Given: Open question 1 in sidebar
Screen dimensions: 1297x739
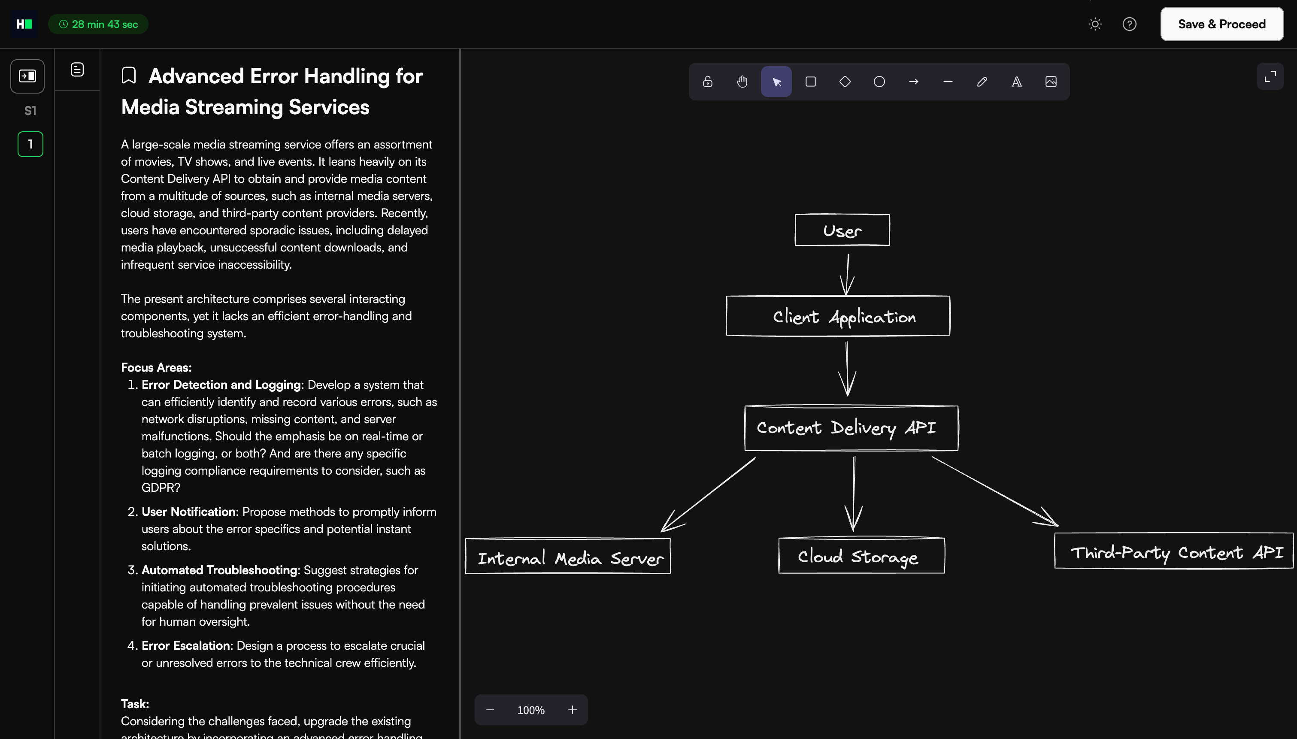Looking at the screenshot, I should coord(30,144).
